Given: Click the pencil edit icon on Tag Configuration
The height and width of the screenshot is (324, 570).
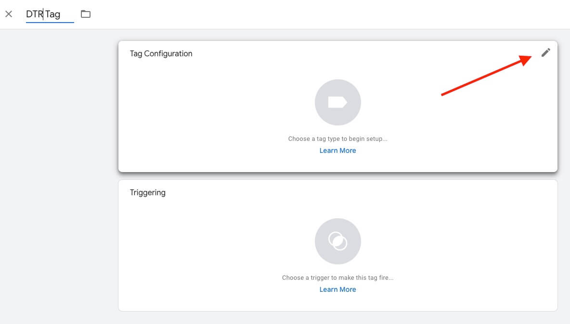Looking at the screenshot, I should click(x=545, y=53).
